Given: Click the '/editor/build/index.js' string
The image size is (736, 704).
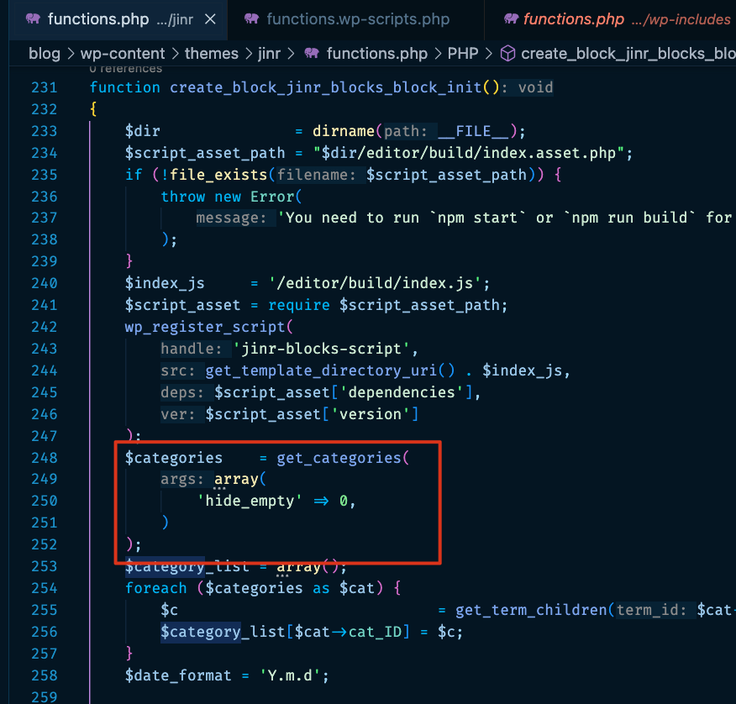Looking at the screenshot, I should [x=375, y=283].
